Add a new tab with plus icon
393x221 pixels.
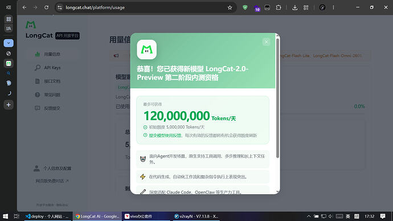tap(9, 105)
